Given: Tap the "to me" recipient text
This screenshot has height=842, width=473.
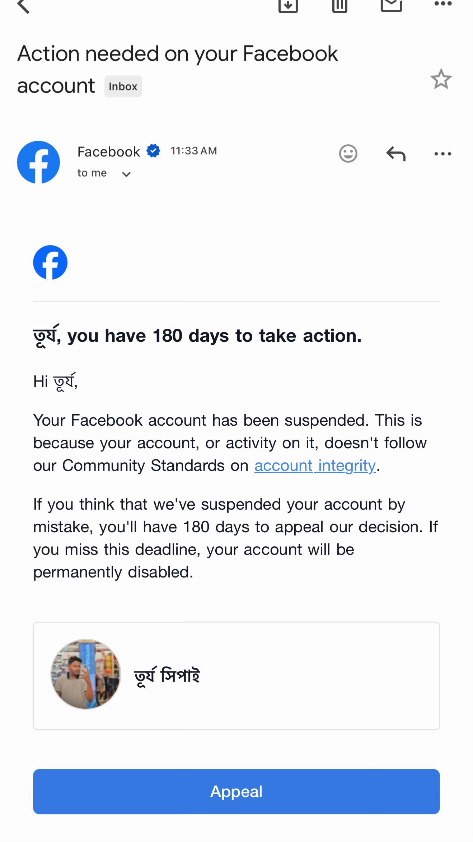Looking at the screenshot, I should tap(92, 173).
